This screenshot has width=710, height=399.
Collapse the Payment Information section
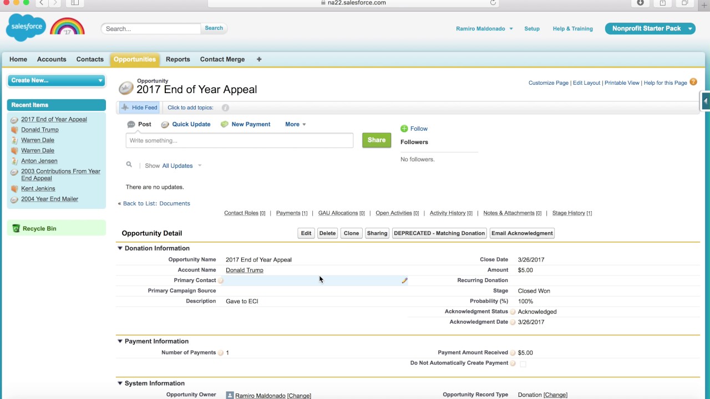tap(120, 341)
